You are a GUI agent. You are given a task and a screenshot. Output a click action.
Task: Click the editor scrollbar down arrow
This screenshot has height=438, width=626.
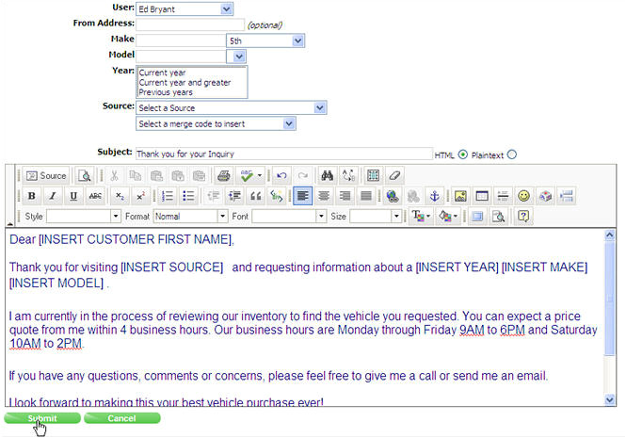point(610,398)
